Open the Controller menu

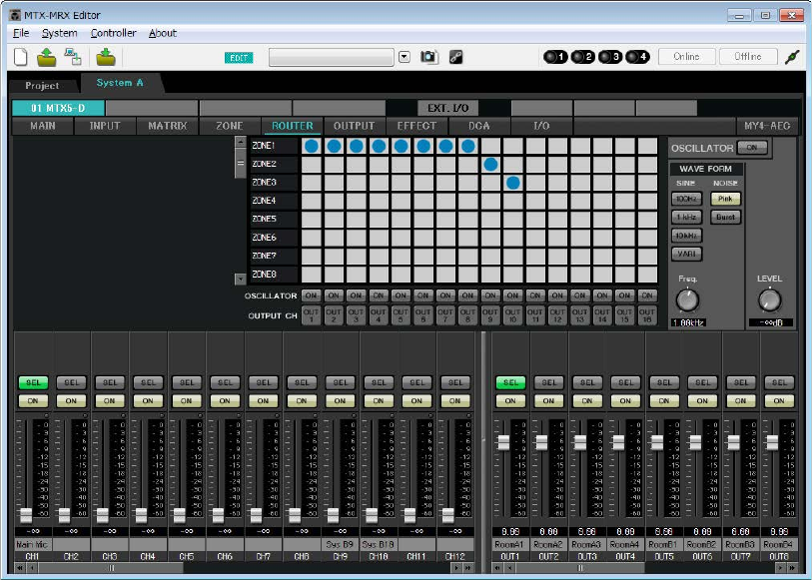113,33
